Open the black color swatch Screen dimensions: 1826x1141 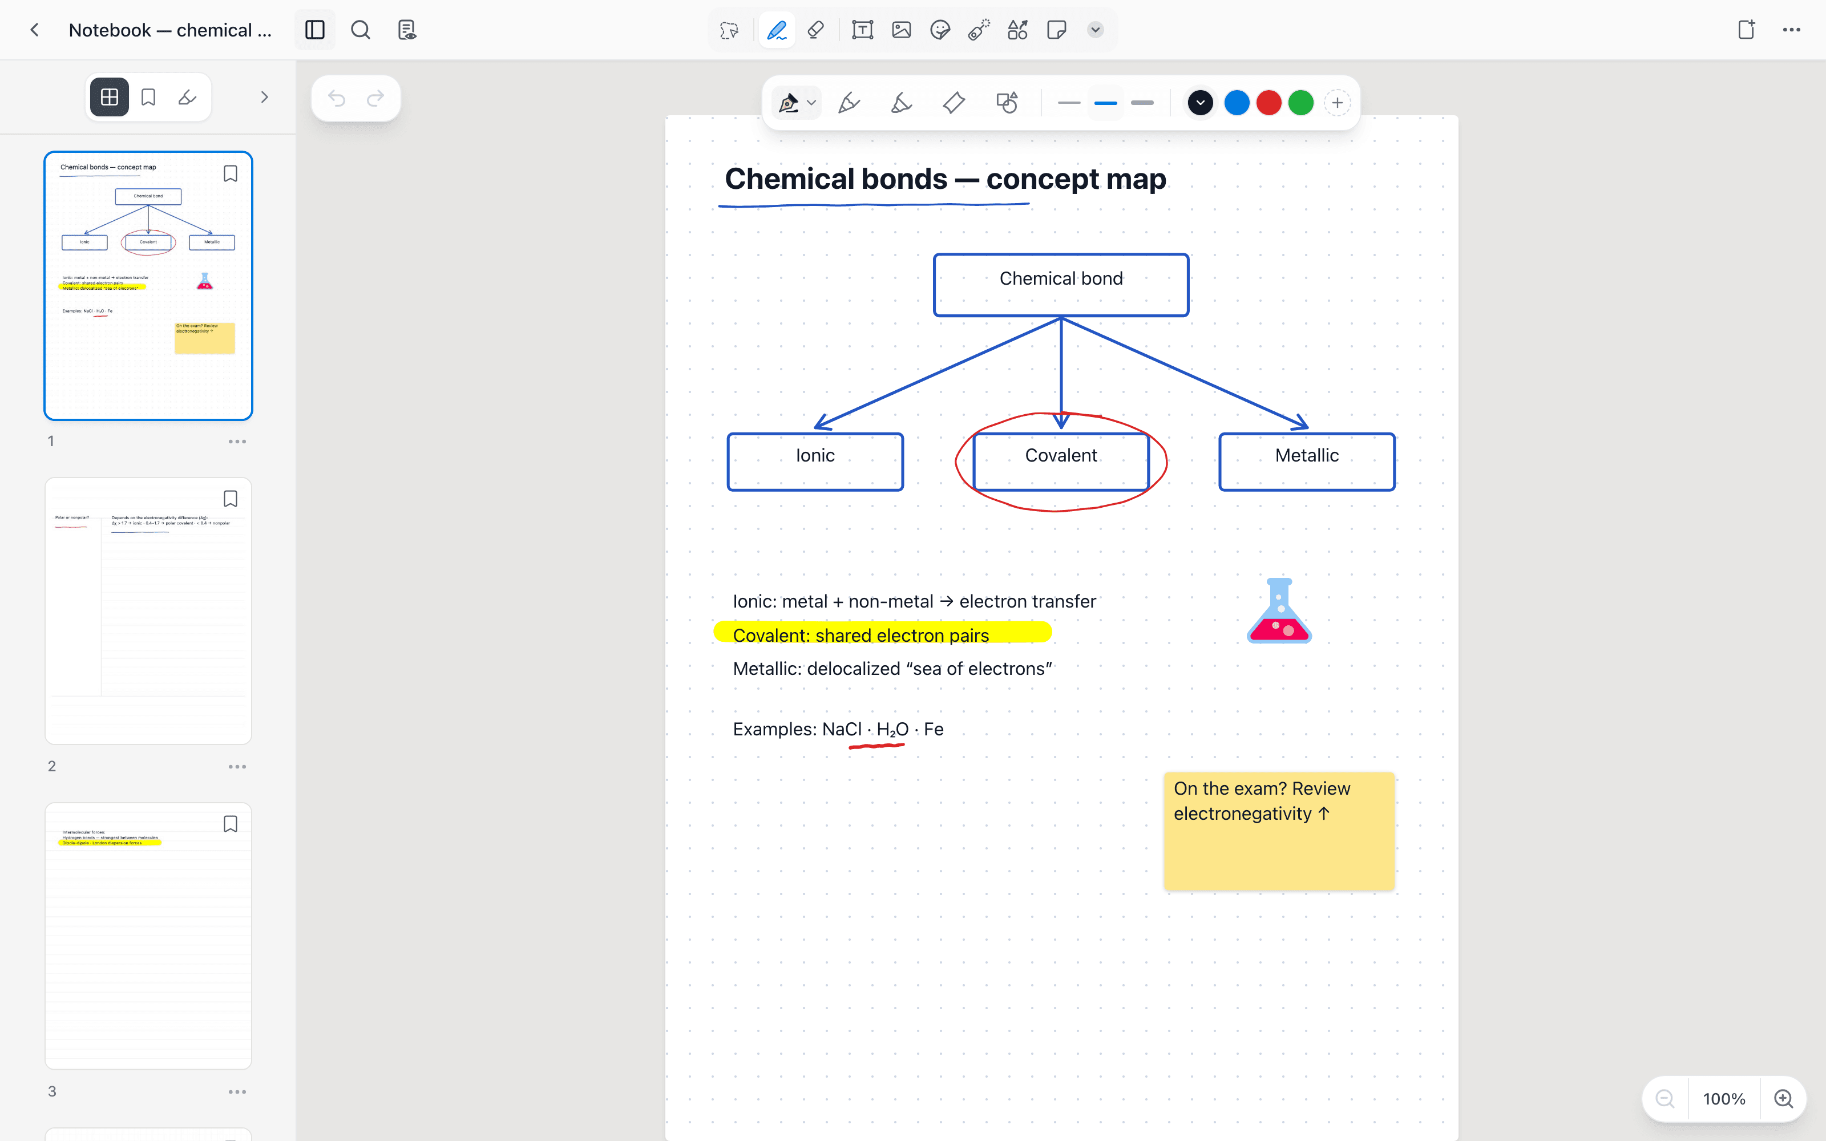(x=1201, y=103)
